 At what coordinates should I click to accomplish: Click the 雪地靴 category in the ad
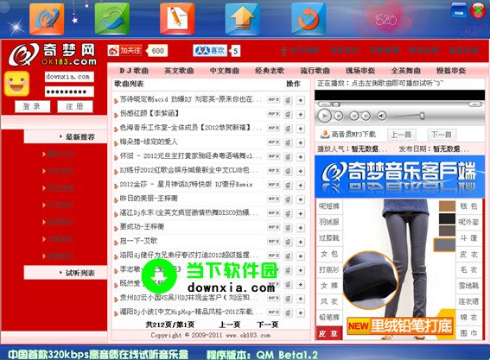pyautogui.click(x=468, y=286)
